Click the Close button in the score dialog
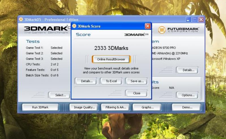 137,93
